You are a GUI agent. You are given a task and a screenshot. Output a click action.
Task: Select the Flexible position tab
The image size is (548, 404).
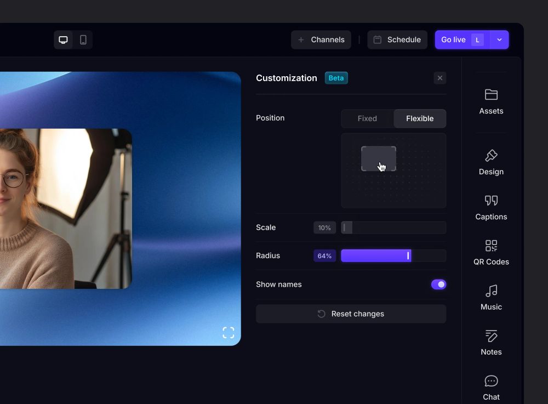[420, 118]
